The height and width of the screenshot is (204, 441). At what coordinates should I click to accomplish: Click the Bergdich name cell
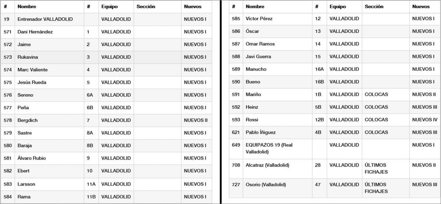coord(27,120)
